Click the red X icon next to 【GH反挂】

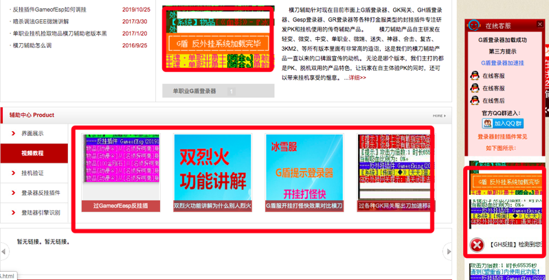point(477,245)
